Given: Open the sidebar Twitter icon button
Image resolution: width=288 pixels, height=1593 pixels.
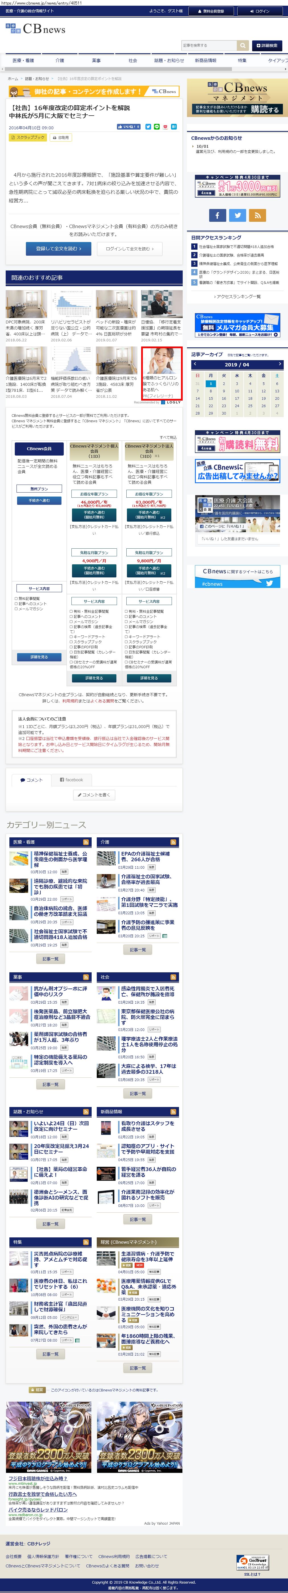Looking at the screenshot, I should tap(237, 215).
